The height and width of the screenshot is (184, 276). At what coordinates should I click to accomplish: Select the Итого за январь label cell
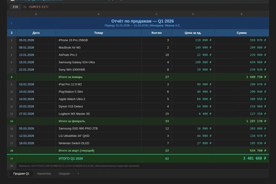coord(99,77)
